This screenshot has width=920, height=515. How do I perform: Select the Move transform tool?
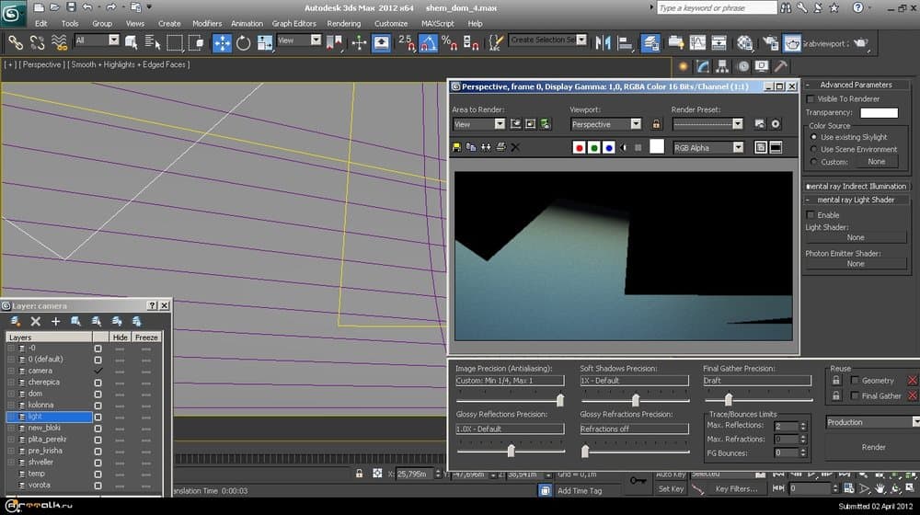coord(222,42)
